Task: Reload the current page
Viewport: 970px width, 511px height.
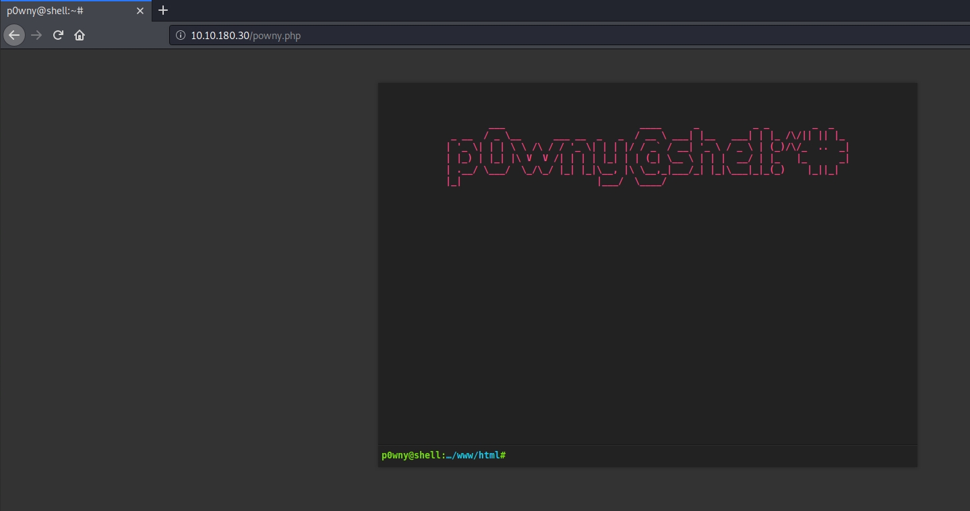Action: point(58,35)
